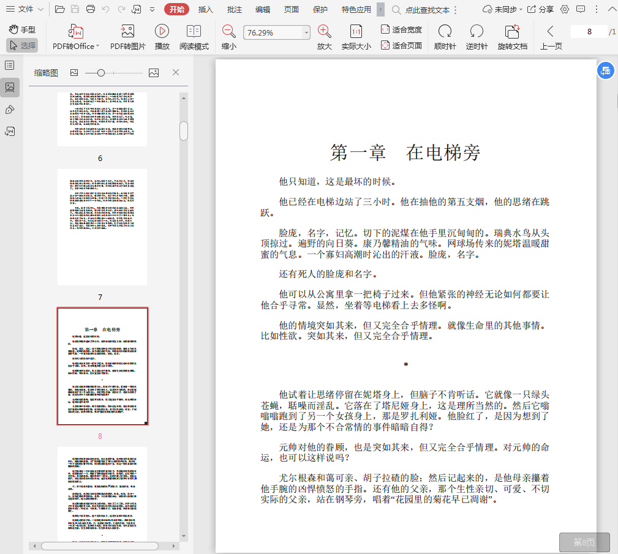This screenshot has width=618, height=554.
Task: Rotate page 逆时针 counterclockwise
Action: 477,37
